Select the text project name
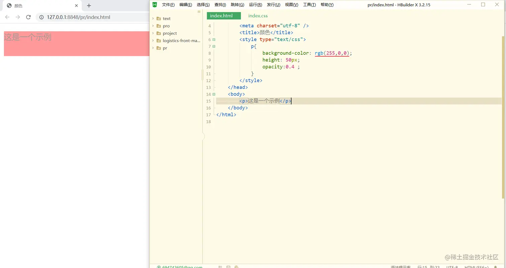The width and height of the screenshot is (506, 268). click(x=167, y=18)
